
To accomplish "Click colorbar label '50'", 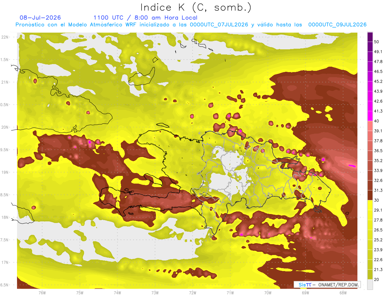I will click(x=377, y=41).
